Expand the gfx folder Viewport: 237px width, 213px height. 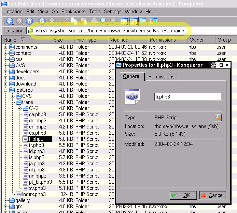(5, 207)
